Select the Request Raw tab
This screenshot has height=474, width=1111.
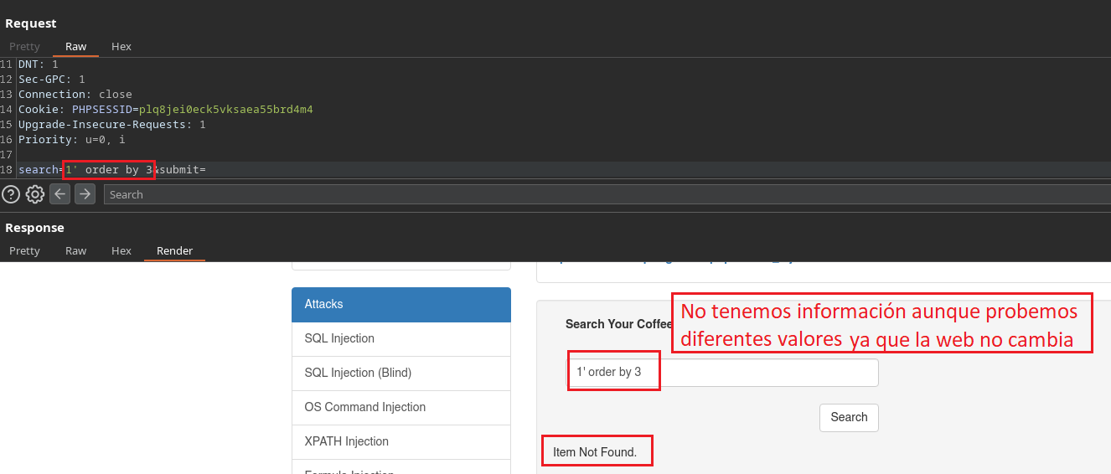[75, 46]
